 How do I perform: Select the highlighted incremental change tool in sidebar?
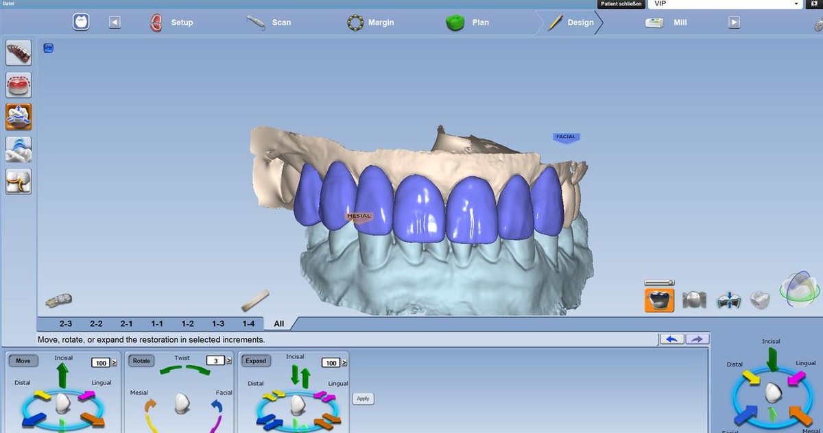19,117
